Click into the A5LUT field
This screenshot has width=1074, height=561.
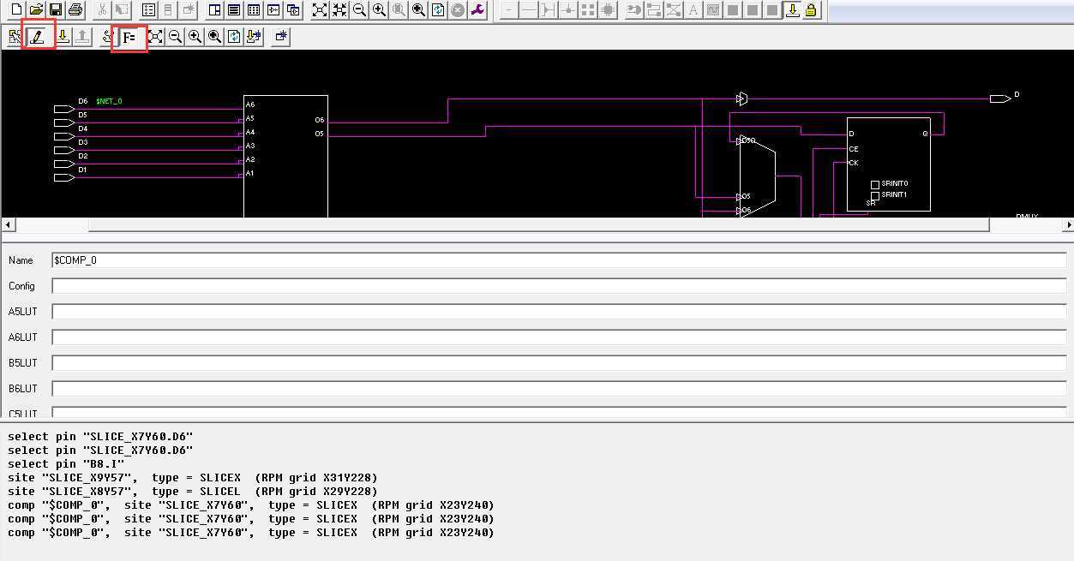559,311
